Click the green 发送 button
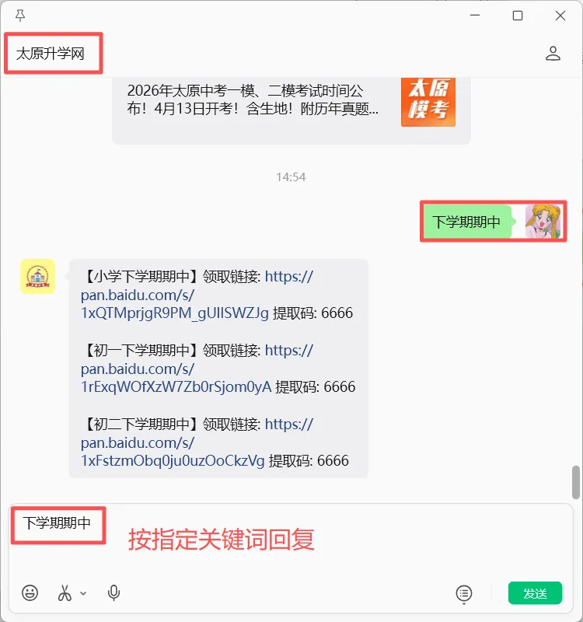Screen dimensions: 583x622 click(535, 593)
